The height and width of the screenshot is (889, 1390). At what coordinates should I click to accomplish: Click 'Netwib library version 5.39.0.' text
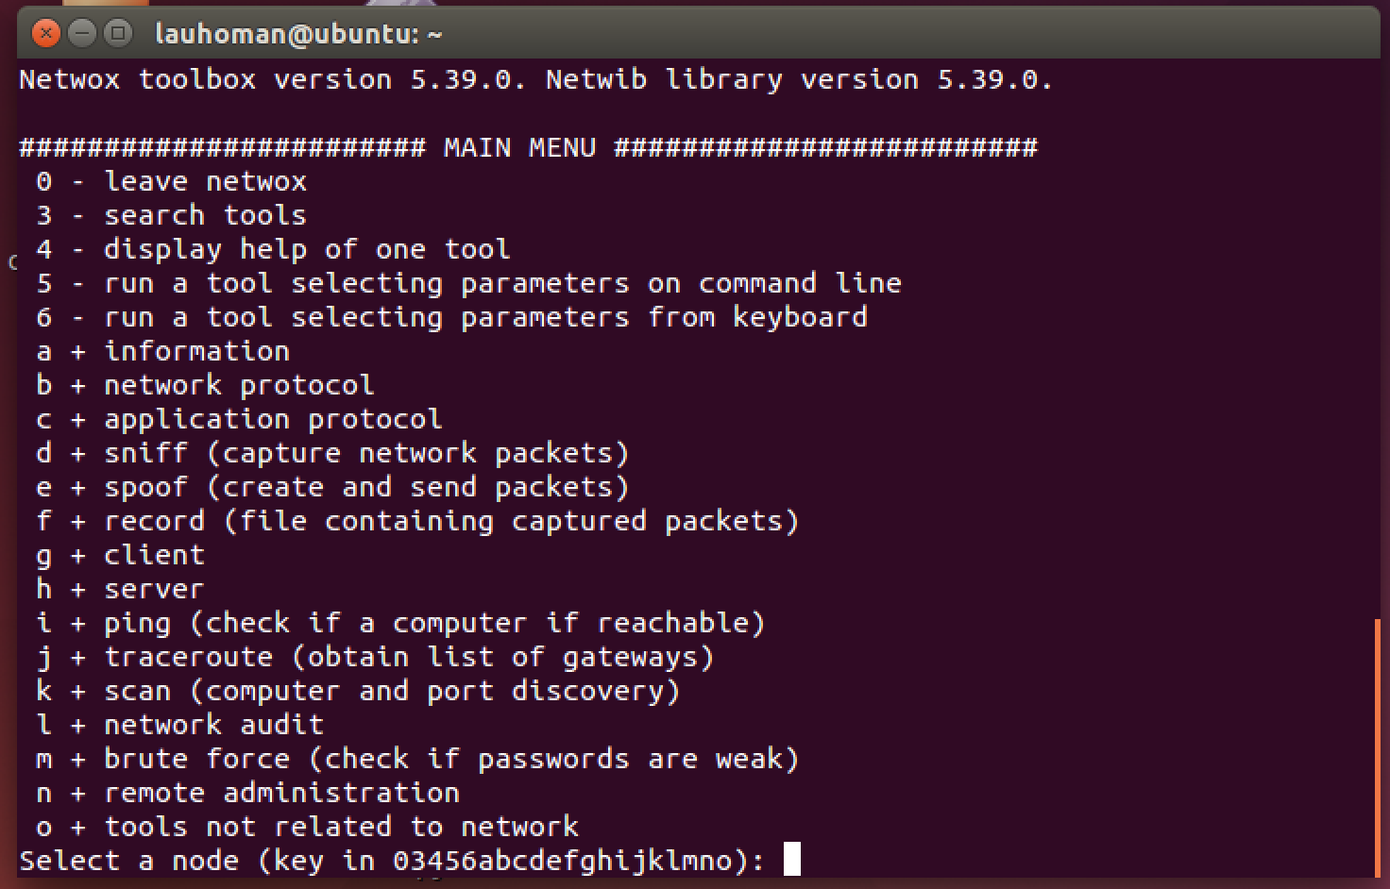[x=799, y=79]
